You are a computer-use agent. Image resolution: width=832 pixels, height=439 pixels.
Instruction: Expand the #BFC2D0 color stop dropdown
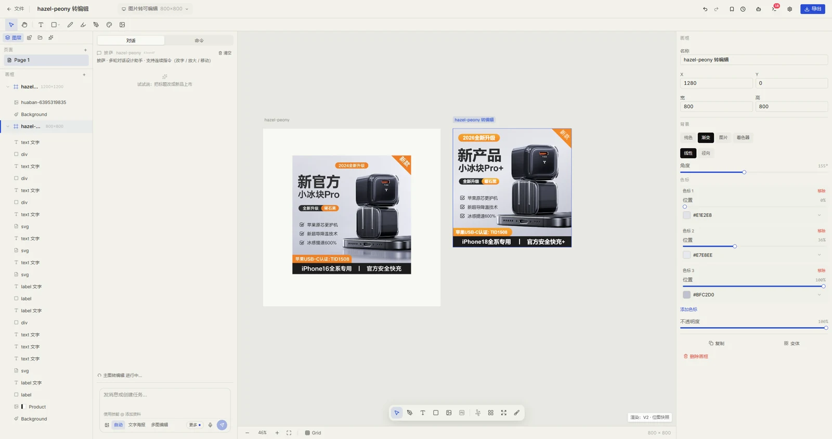[x=819, y=295]
